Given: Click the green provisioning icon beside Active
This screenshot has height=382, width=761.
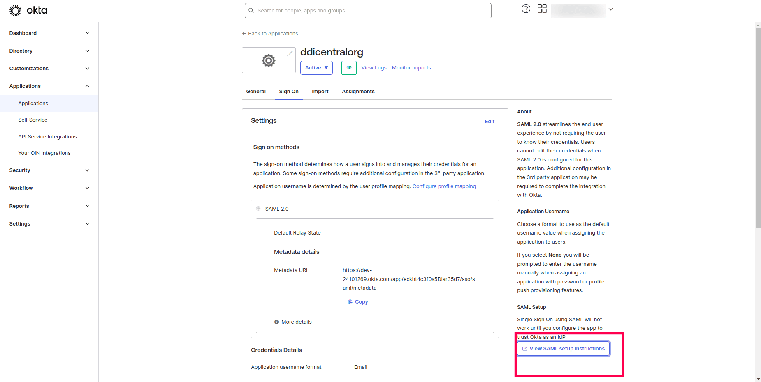Looking at the screenshot, I should click(348, 67).
